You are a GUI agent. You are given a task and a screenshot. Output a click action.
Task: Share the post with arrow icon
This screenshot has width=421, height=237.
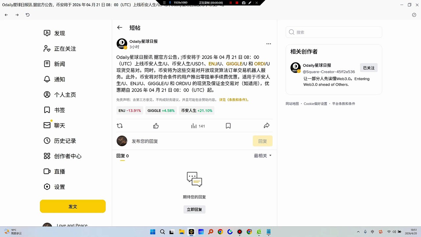coord(267,126)
